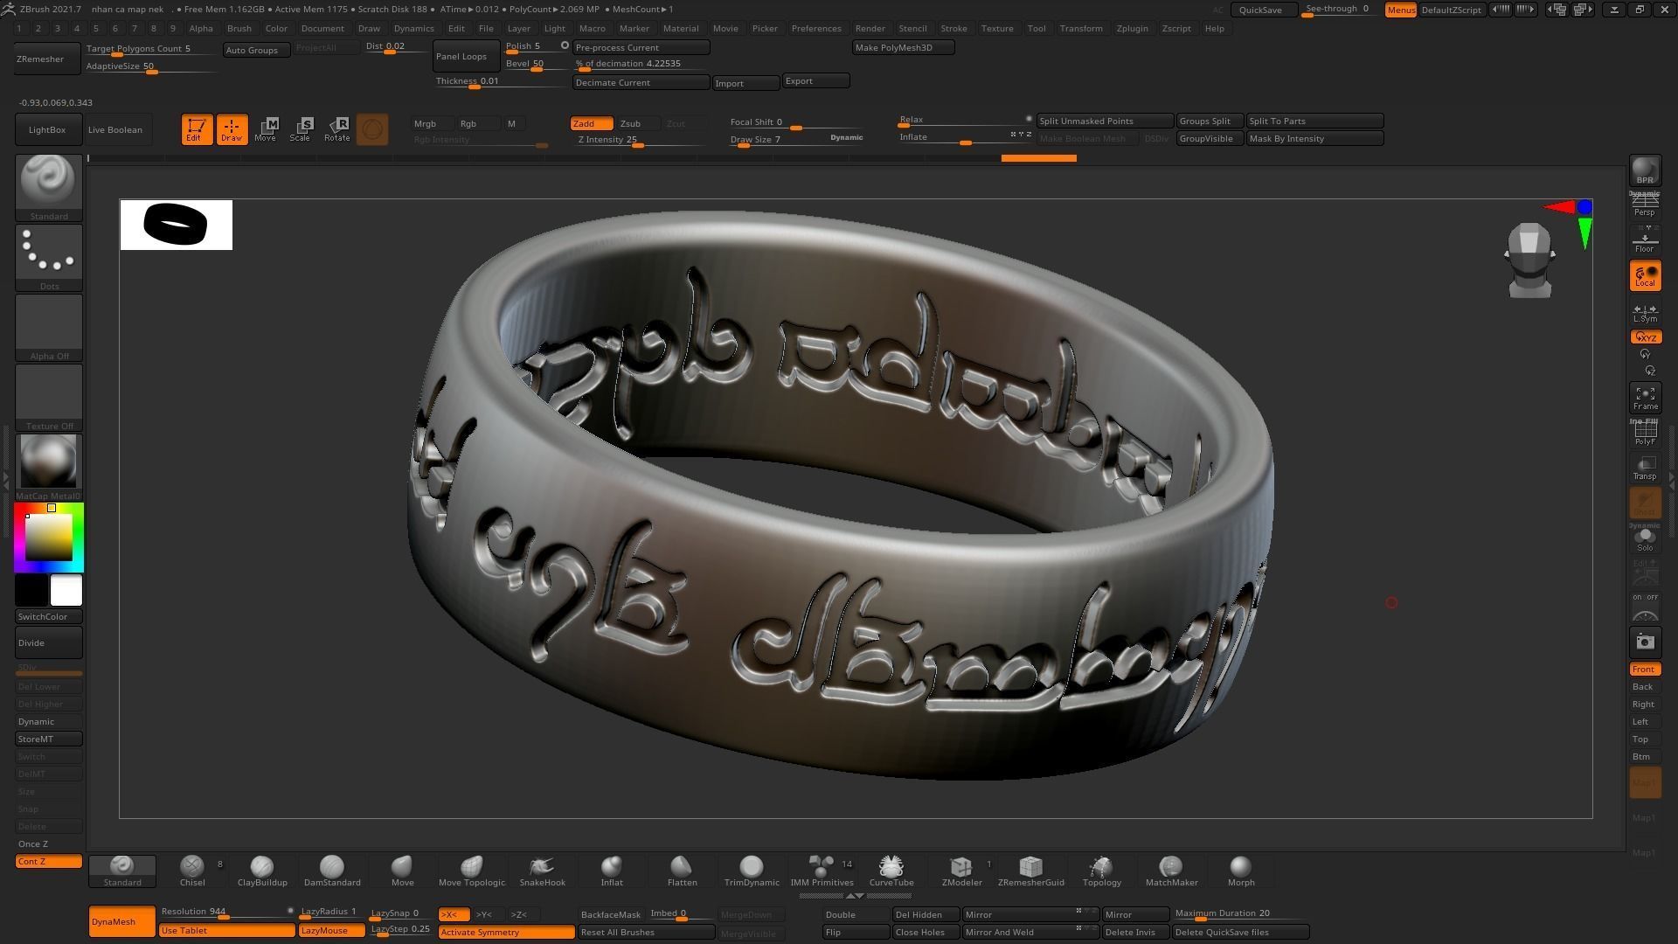Toggle LazyMouse option

[x=331, y=931]
